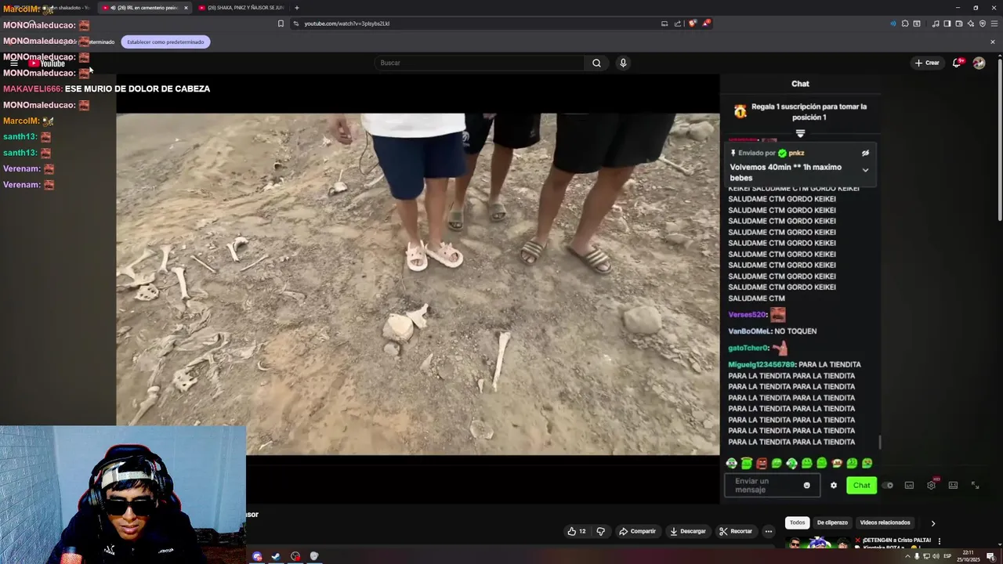Click the Crear button
Viewport: 1003px width, 564px height.
click(x=927, y=63)
